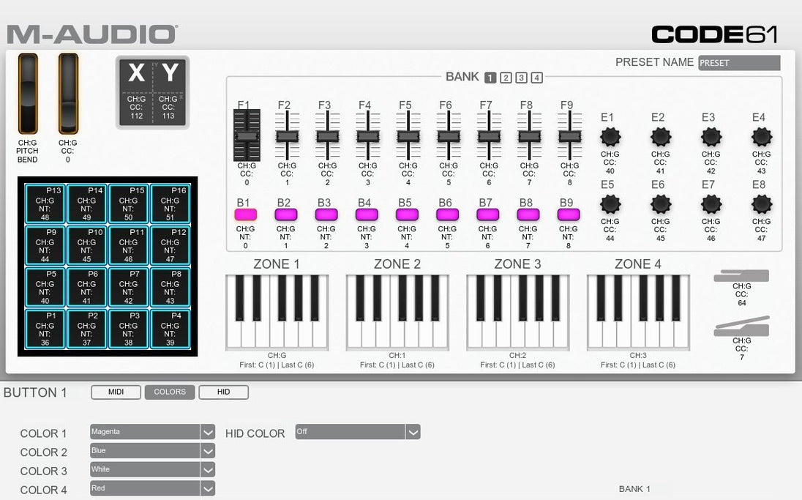Image resolution: width=802 pixels, height=500 pixels.
Task: Select the E4 encoder knob
Action: click(x=761, y=137)
